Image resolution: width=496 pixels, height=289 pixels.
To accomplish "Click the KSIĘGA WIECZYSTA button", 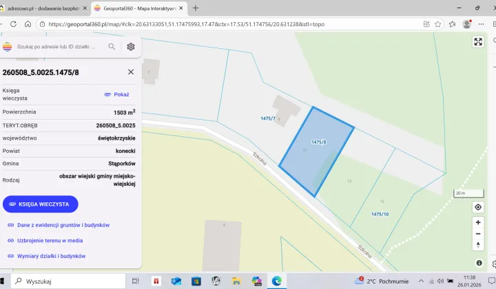I will 40,204.
